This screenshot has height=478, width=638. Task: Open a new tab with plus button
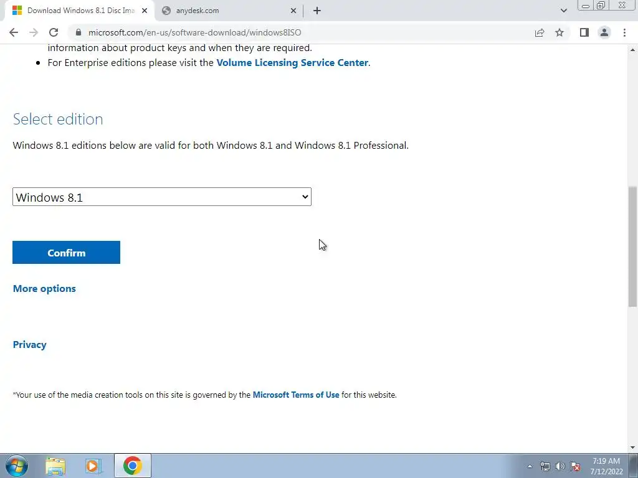point(317,11)
